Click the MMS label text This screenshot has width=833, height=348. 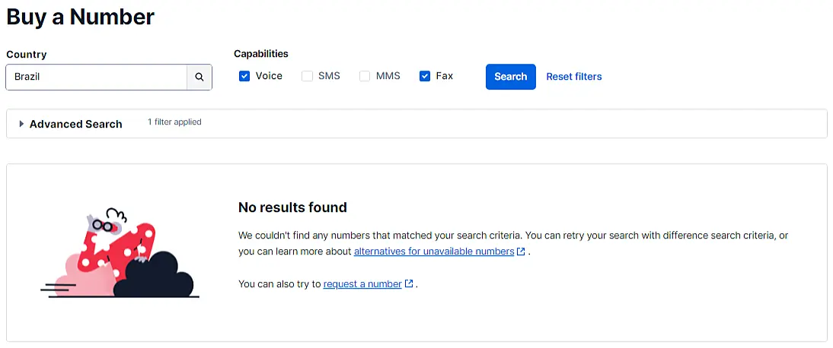click(388, 76)
